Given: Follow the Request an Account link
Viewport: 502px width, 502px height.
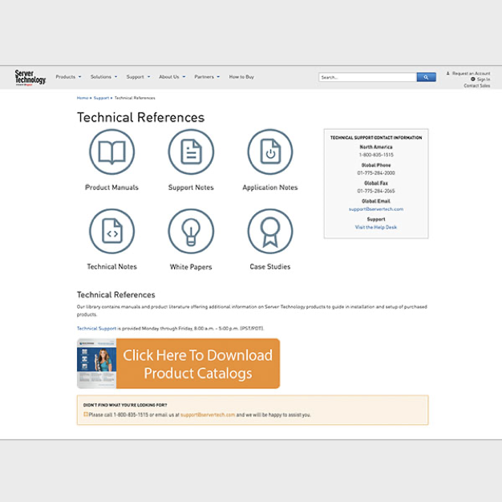Looking at the screenshot, I should [471, 73].
